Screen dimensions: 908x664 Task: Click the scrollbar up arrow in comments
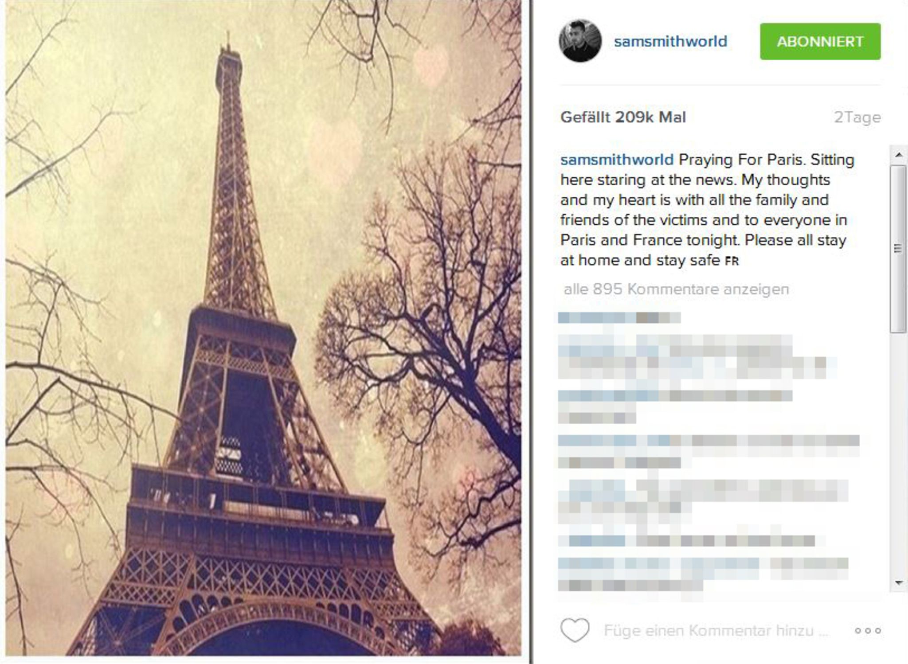pos(899,155)
